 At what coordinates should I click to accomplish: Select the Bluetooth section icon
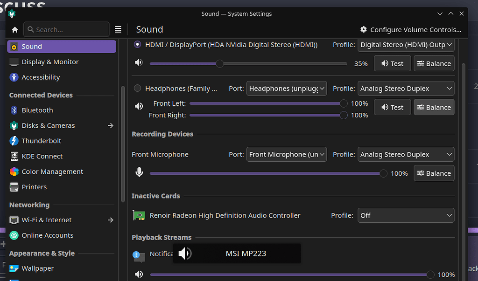(13, 110)
